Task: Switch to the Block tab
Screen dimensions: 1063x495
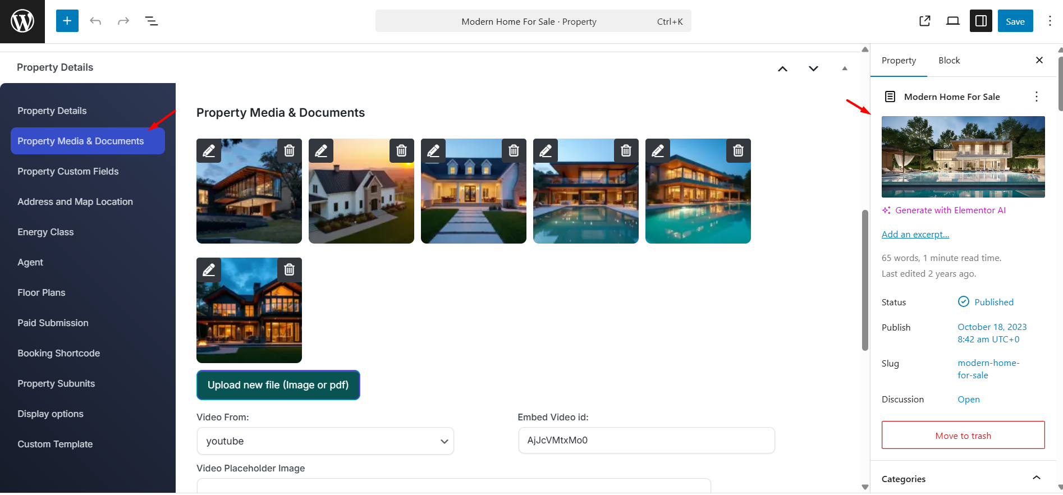Action: [949, 60]
